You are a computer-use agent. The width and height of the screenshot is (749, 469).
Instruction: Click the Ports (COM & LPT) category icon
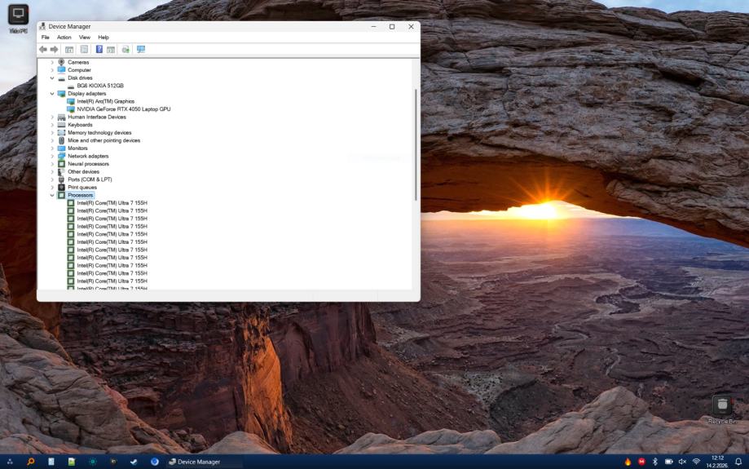click(x=61, y=179)
